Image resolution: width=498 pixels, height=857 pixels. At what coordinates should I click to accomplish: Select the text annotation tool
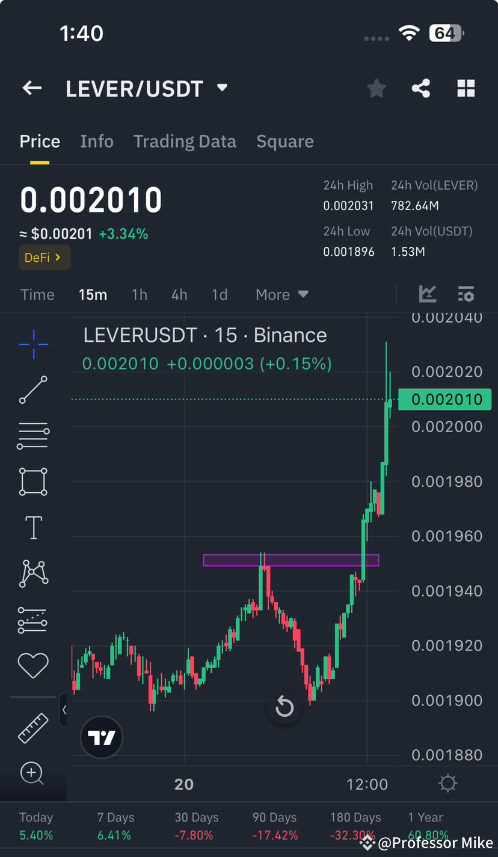point(32,527)
